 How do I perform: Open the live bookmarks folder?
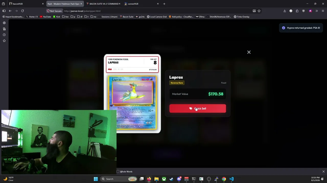65,17
